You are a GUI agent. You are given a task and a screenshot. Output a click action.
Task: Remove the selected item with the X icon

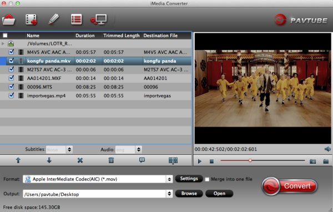80,160
